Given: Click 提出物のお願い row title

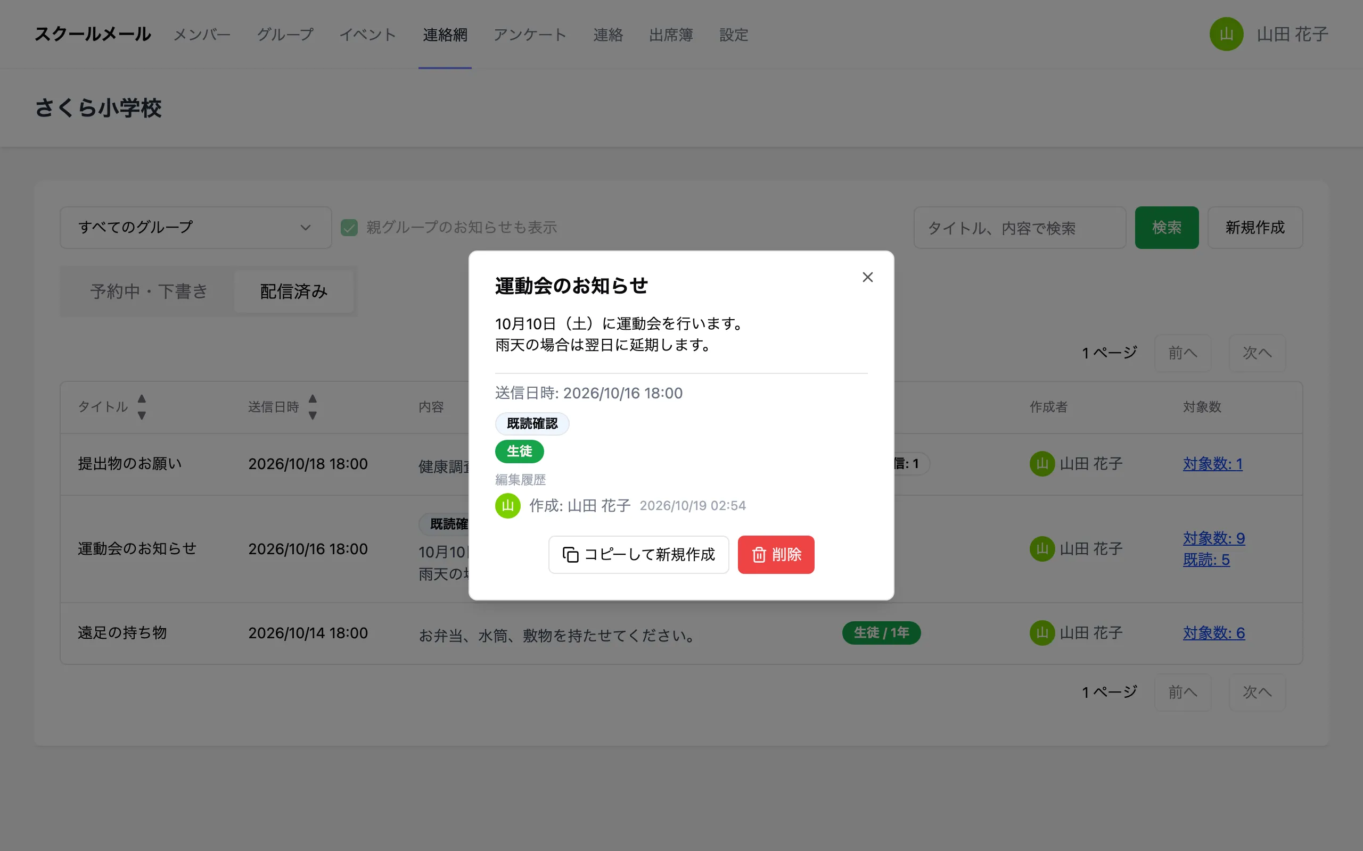Looking at the screenshot, I should click(x=129, y=464).
